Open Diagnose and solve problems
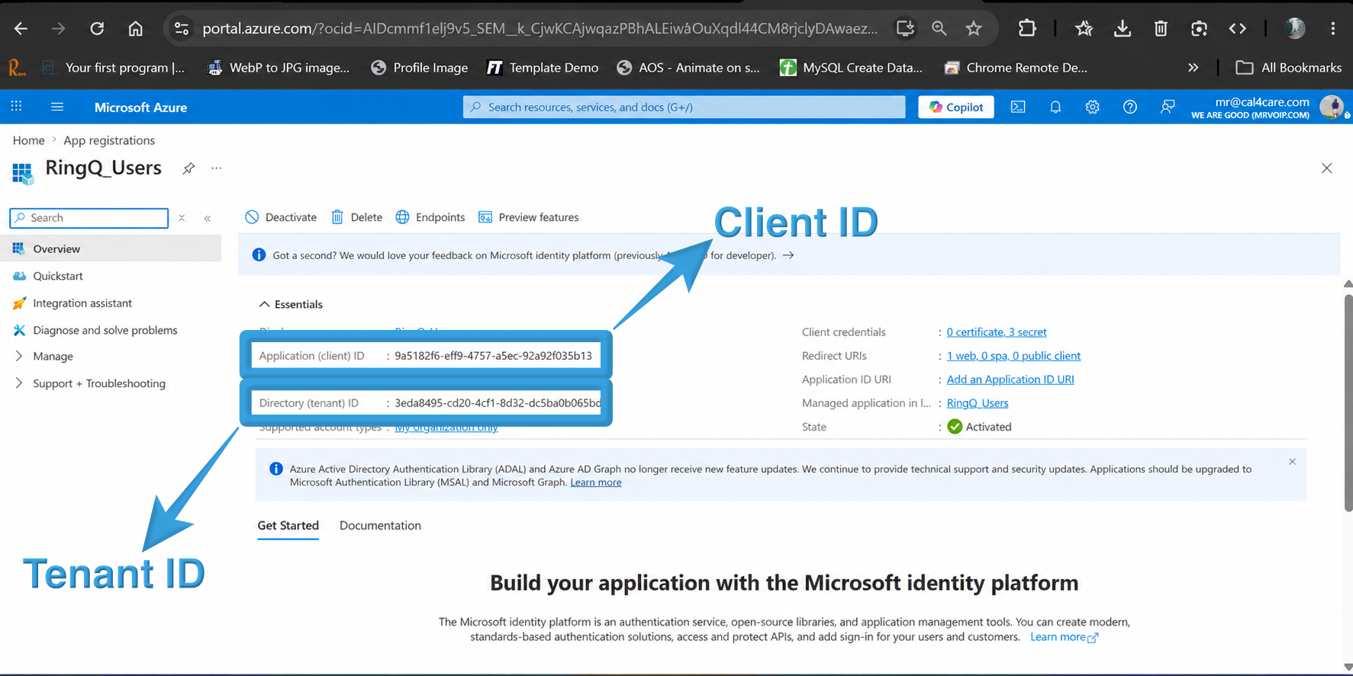This screenshot has width=1353, height=676. 105,330
